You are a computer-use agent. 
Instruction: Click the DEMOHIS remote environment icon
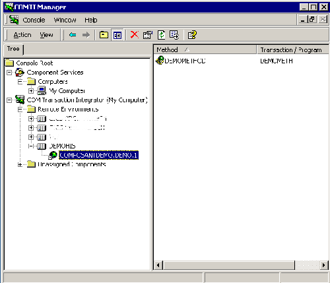(42, 146)
